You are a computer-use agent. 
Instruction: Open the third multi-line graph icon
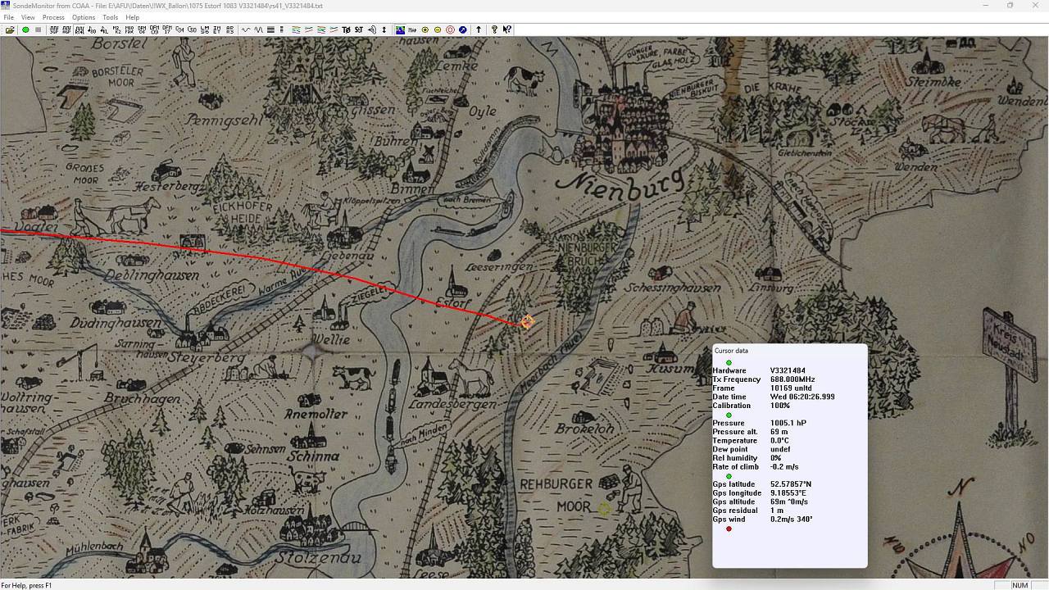pos(321,29)
